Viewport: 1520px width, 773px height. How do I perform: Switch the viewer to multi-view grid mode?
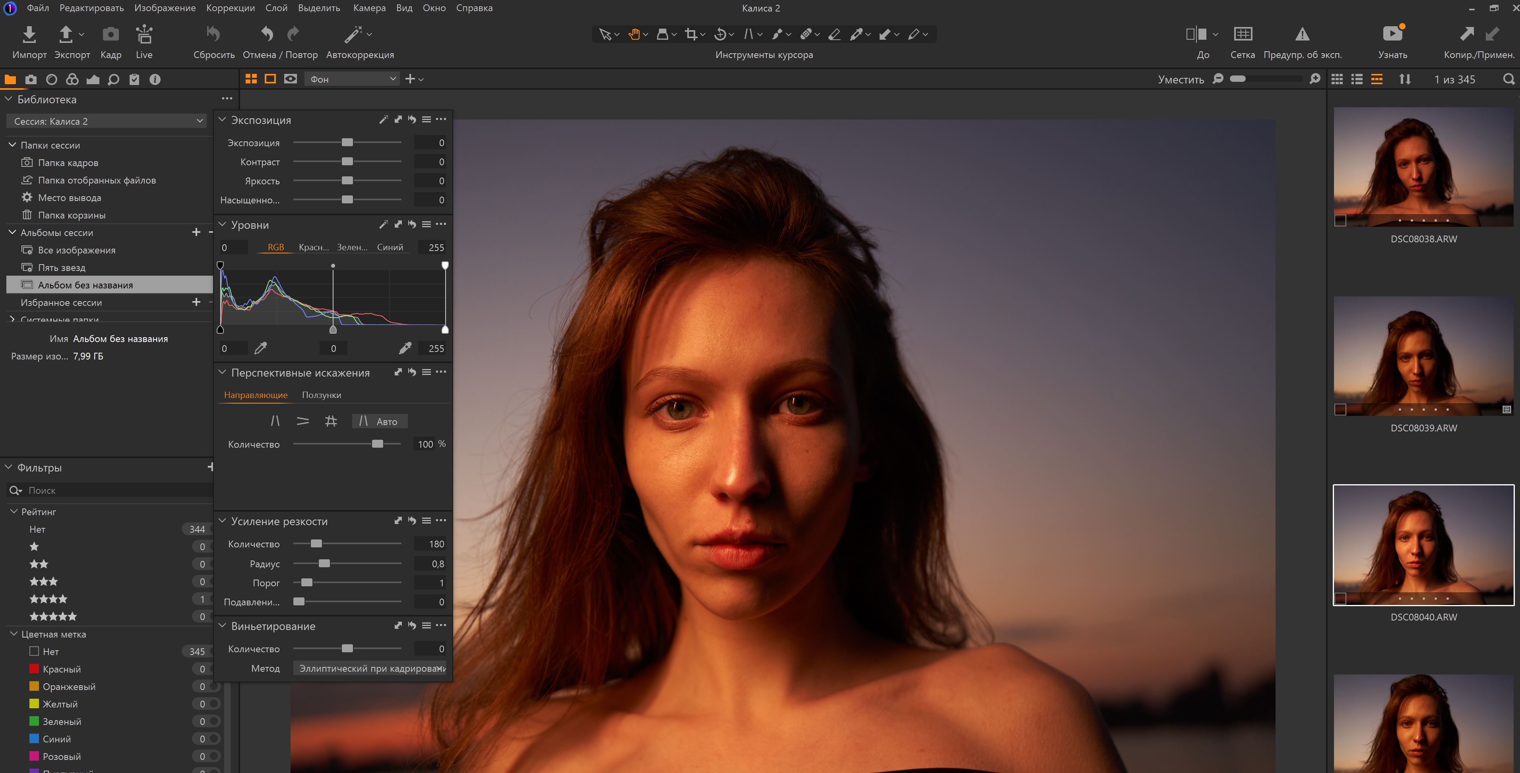(x=251, y=79)
